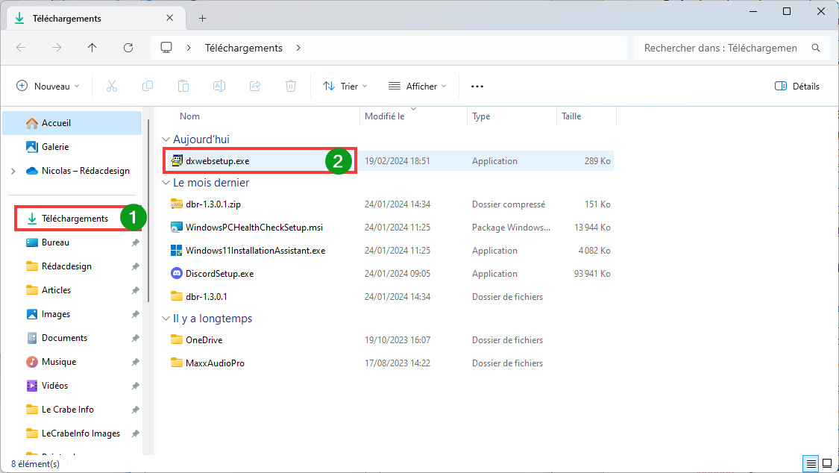Viewport: 839px width, 473px height.
Task: Select Téléchargements in the sidebar
Action: click(75, 219)
